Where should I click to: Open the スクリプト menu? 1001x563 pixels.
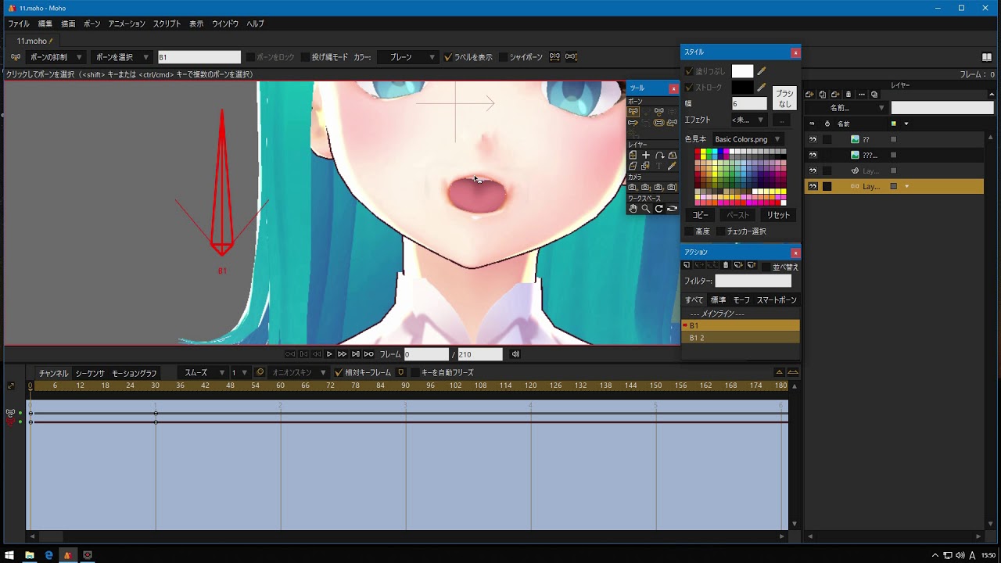pos(167,24)
